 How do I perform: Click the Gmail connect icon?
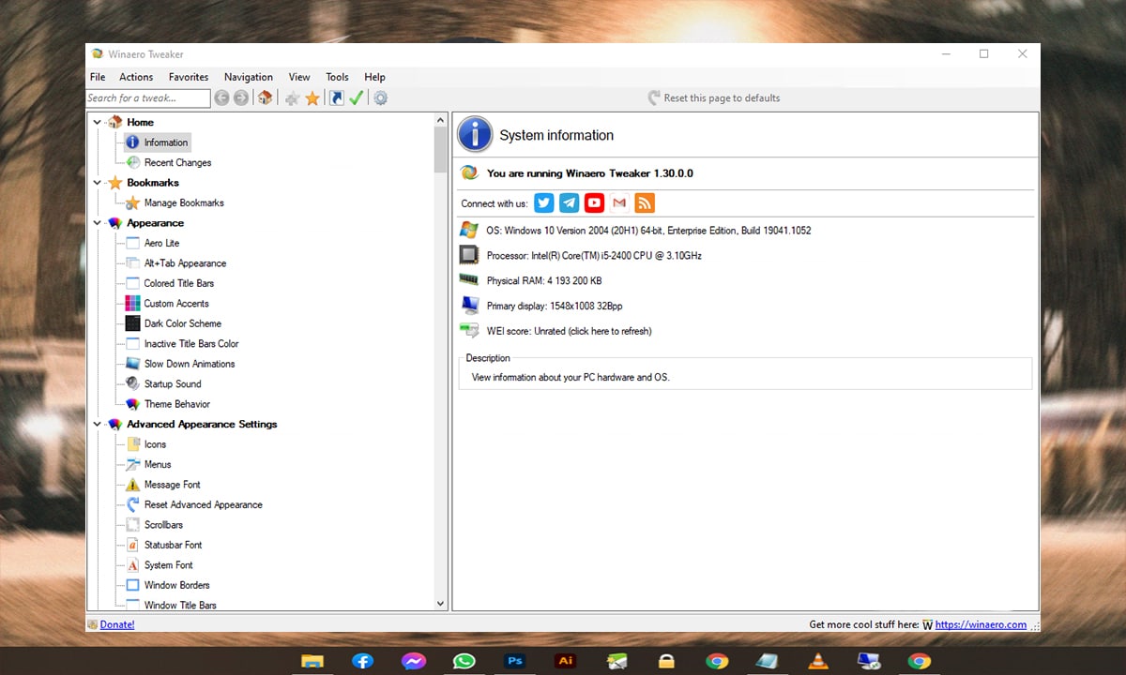point(618,203)
